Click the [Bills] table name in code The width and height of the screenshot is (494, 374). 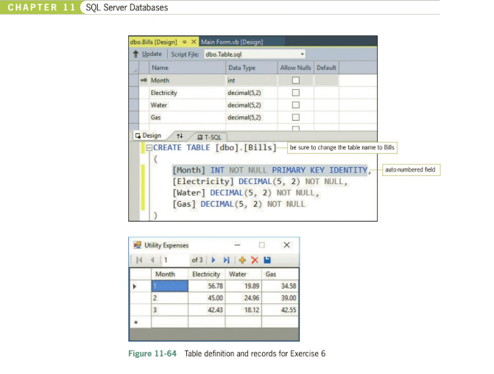tap(260, 147)
